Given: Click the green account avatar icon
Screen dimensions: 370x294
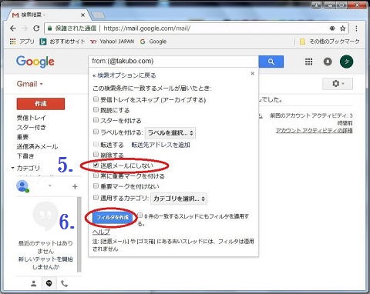Looking at the screenshot, I should [x=346, y=62].
